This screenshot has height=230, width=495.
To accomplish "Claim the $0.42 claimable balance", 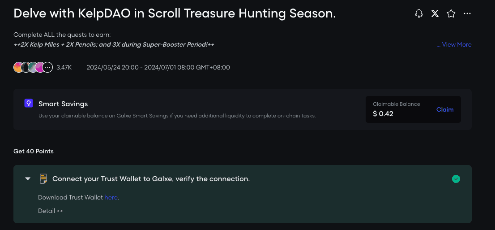I will point(445,109).
